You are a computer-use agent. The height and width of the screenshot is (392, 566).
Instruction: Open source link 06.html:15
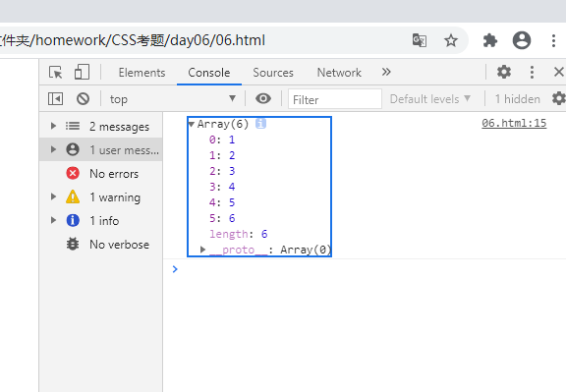(514, 123)
